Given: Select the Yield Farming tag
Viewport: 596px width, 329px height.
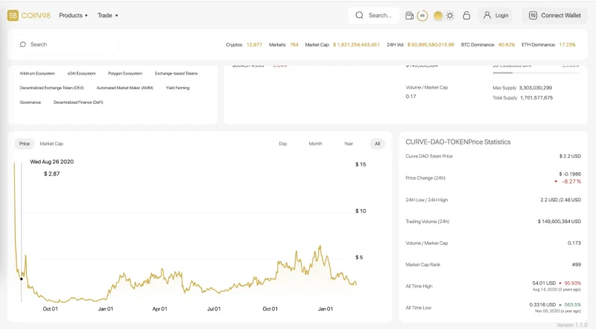Looking at the screenshot, I should click(177, 88).
